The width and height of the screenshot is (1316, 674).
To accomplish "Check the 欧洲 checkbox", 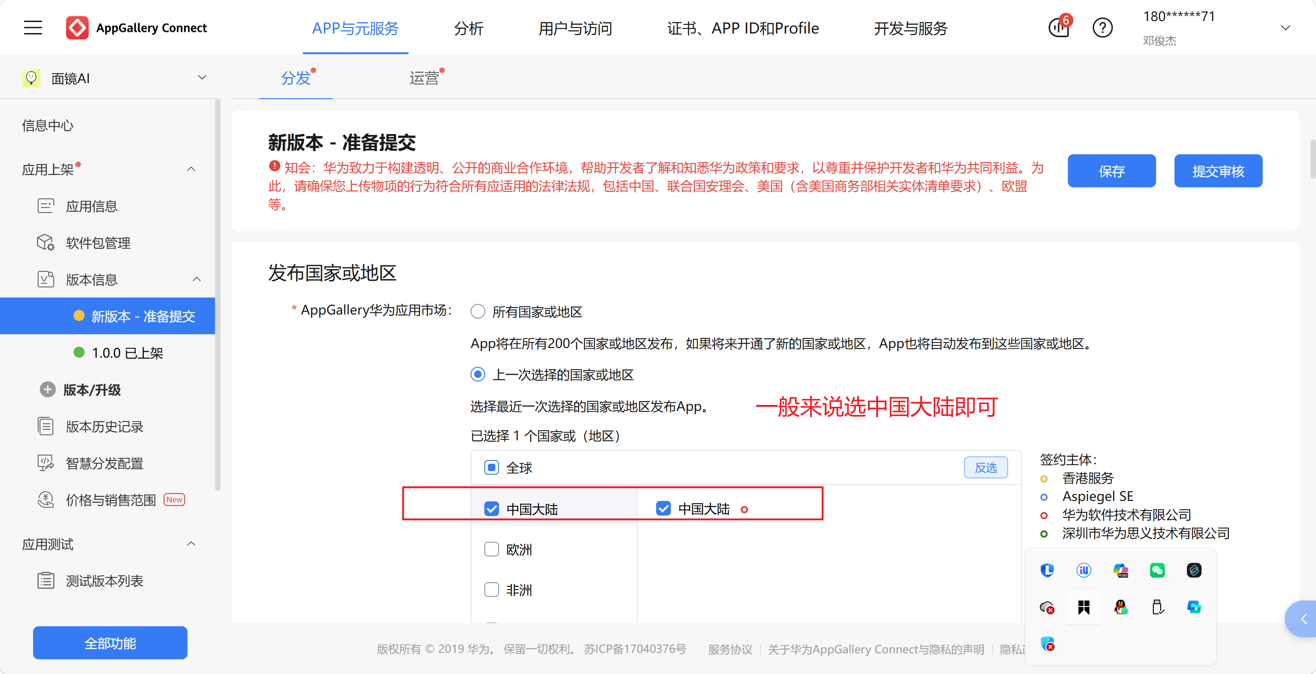I will pos(492,549).
